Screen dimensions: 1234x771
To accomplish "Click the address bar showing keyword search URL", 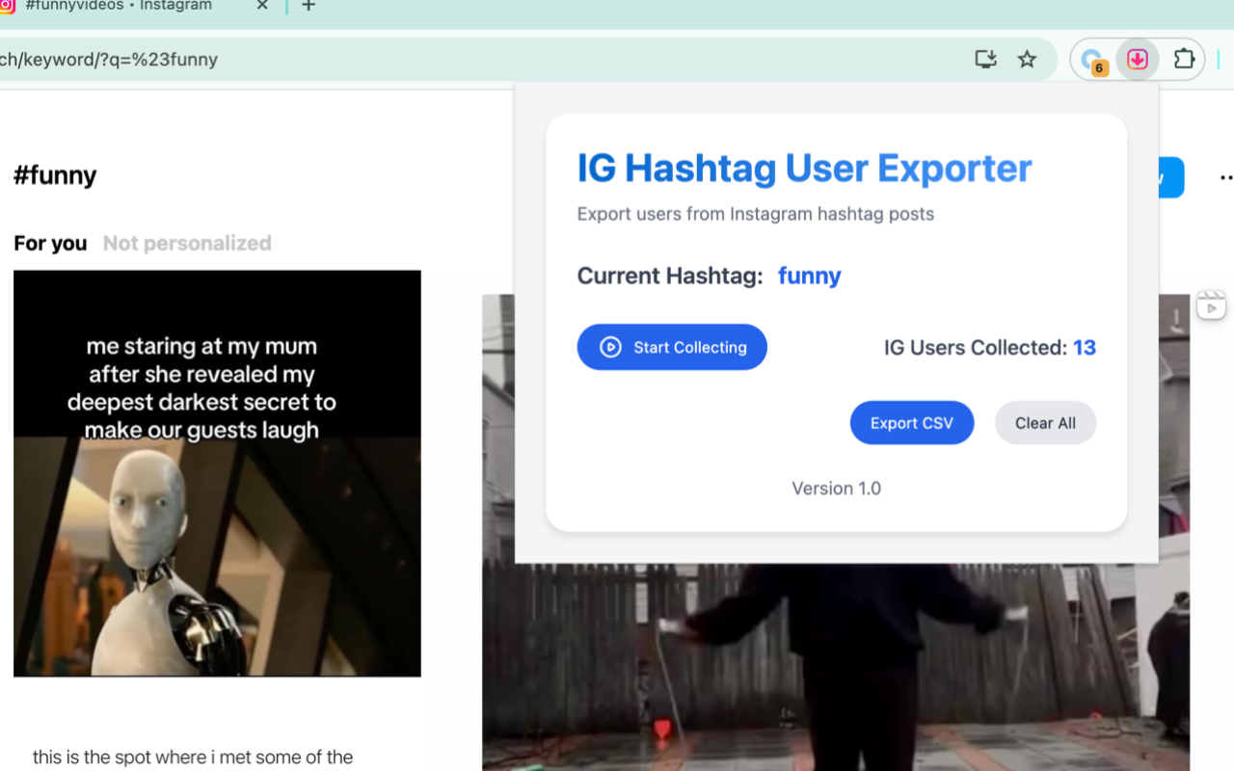I will [109, 59].
